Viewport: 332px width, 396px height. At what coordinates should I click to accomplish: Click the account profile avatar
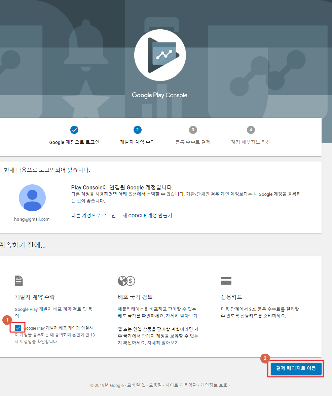pos(32,198)
